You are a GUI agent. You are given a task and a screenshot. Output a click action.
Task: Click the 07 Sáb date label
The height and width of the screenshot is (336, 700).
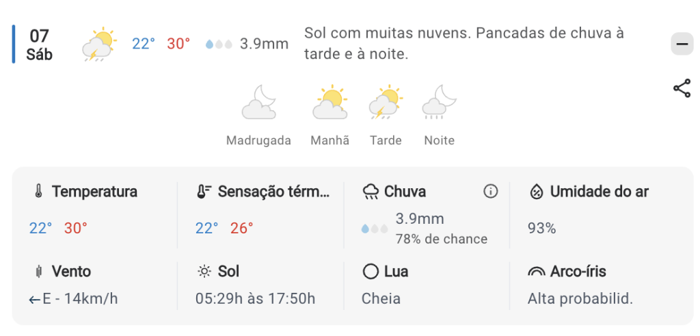(39, 44)
